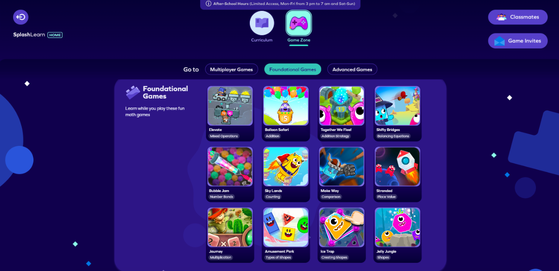Open the Shifty Bridges game thumbnail
This screenshot has width=559, height=271.
pos(397,106)
